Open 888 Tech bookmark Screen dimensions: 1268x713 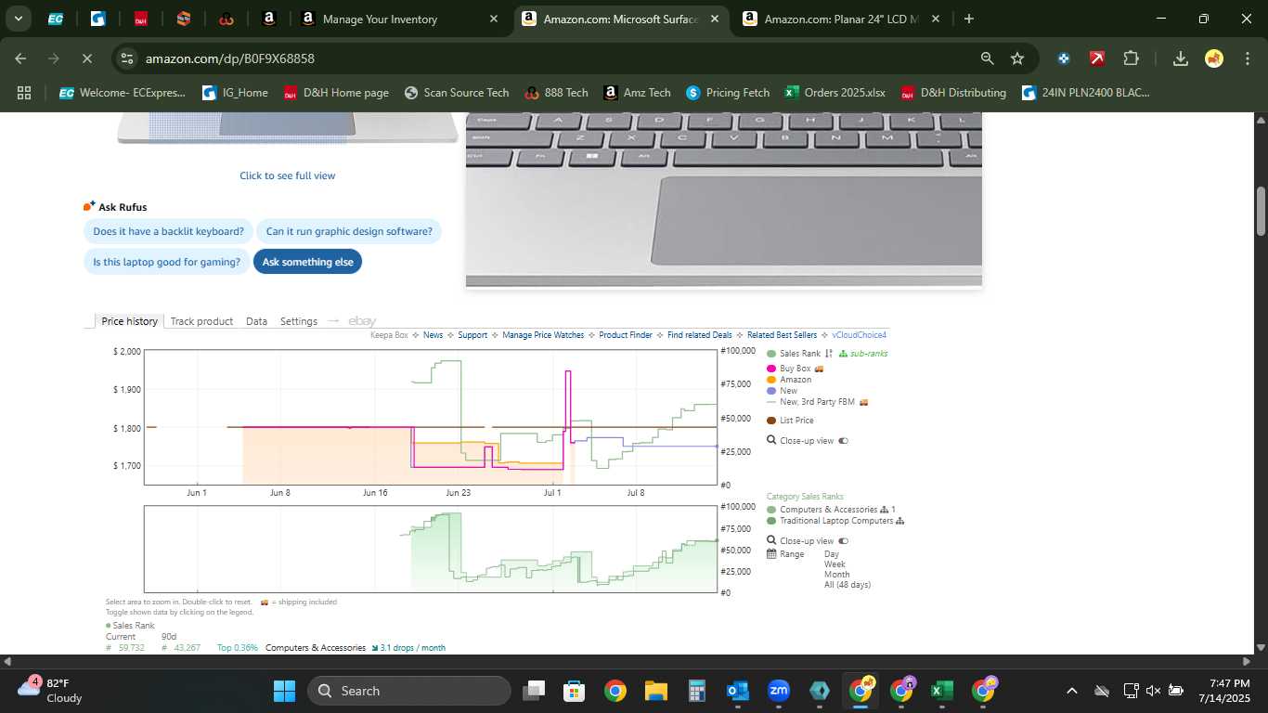point(557,93)
